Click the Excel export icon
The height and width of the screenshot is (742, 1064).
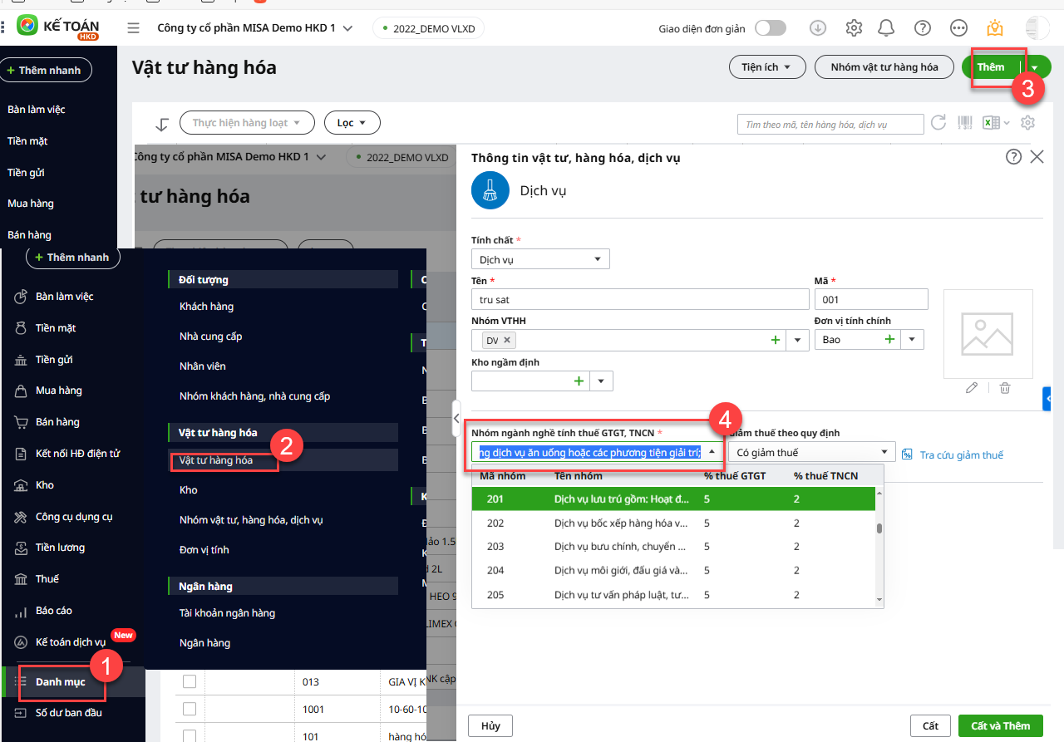click(990, 123)
